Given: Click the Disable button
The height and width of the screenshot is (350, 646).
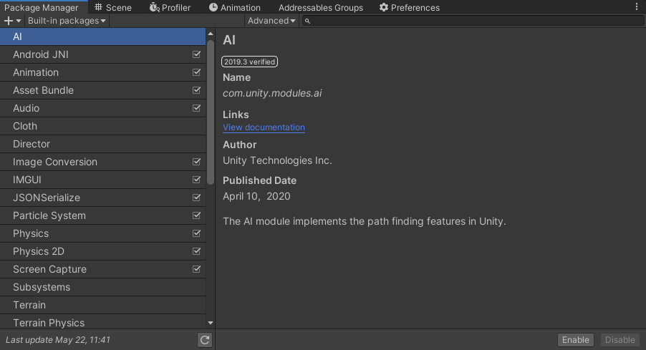Looking at the screenshot, I should click(x=620, y=340).
